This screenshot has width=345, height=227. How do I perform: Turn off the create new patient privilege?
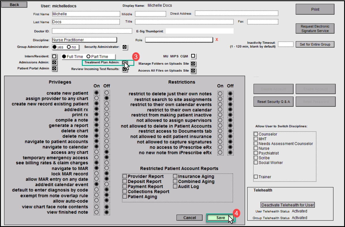click(x=107, y=93)
